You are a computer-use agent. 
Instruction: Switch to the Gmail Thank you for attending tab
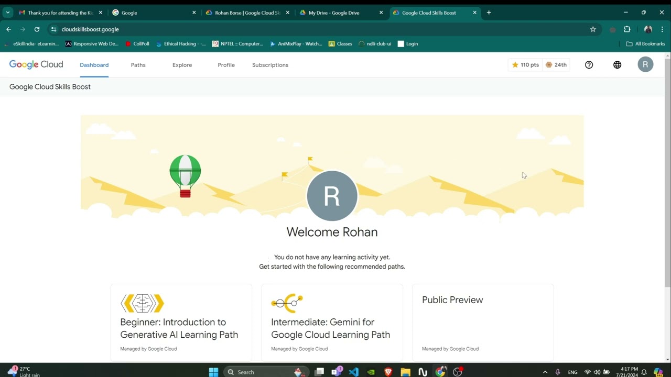coord(60,13)
